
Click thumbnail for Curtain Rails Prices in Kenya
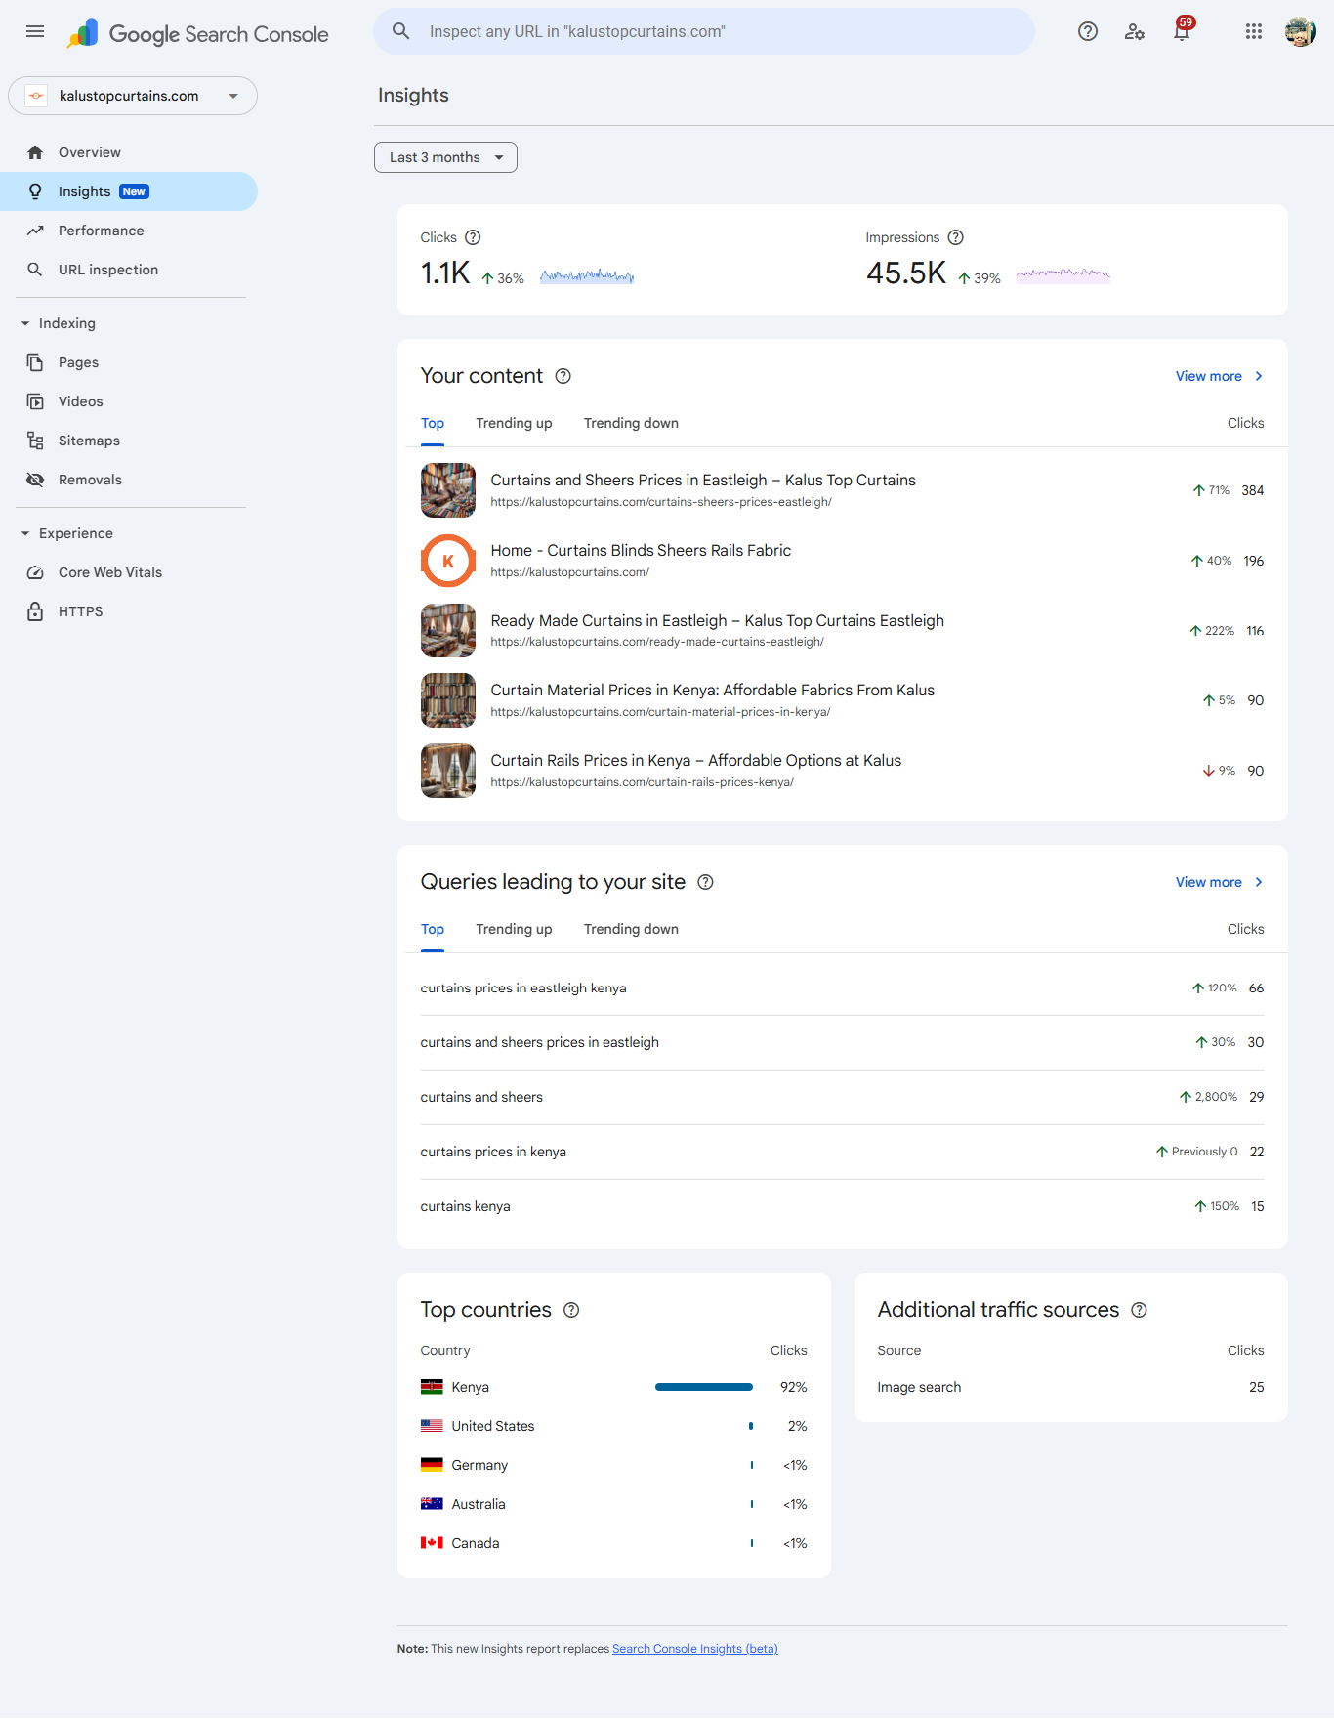[x=448, y=771]
